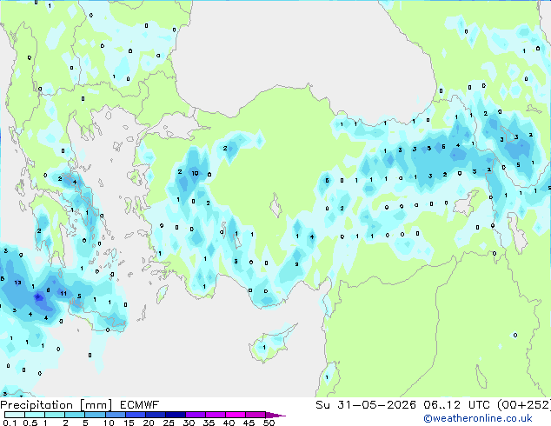Click the "13" precipitation value on the map
551x426 pixels.
[x=18, y=283]
